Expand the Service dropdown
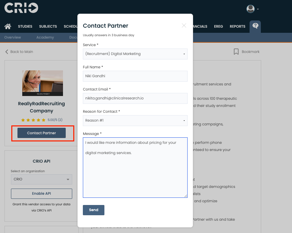292x233 pixels. point(135,54)
